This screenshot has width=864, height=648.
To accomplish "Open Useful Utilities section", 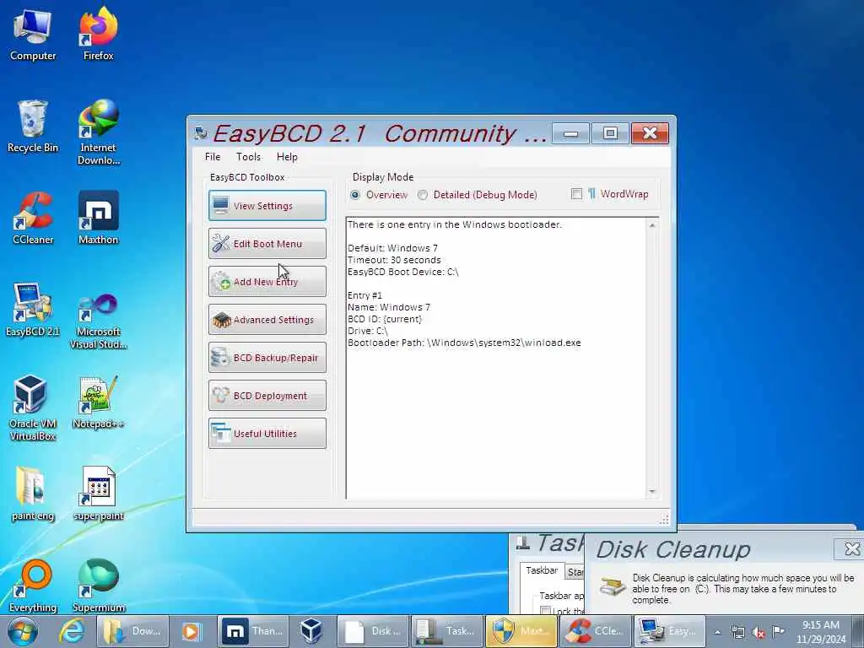I will coord(267,434).
